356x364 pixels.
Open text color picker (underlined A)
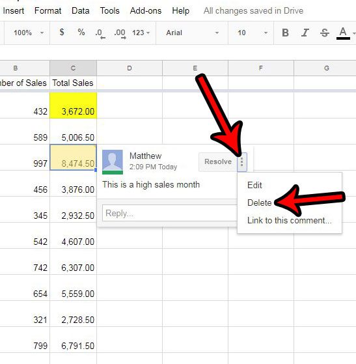coord(343,33)
